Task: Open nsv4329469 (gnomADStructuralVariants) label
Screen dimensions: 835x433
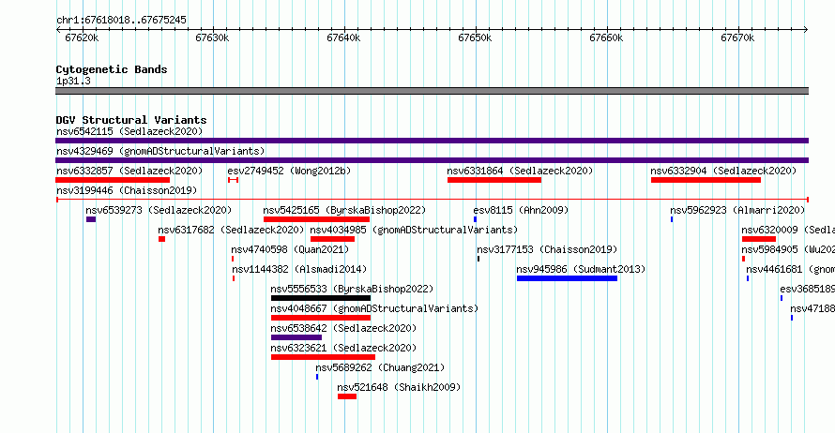Action: (160, 151)
